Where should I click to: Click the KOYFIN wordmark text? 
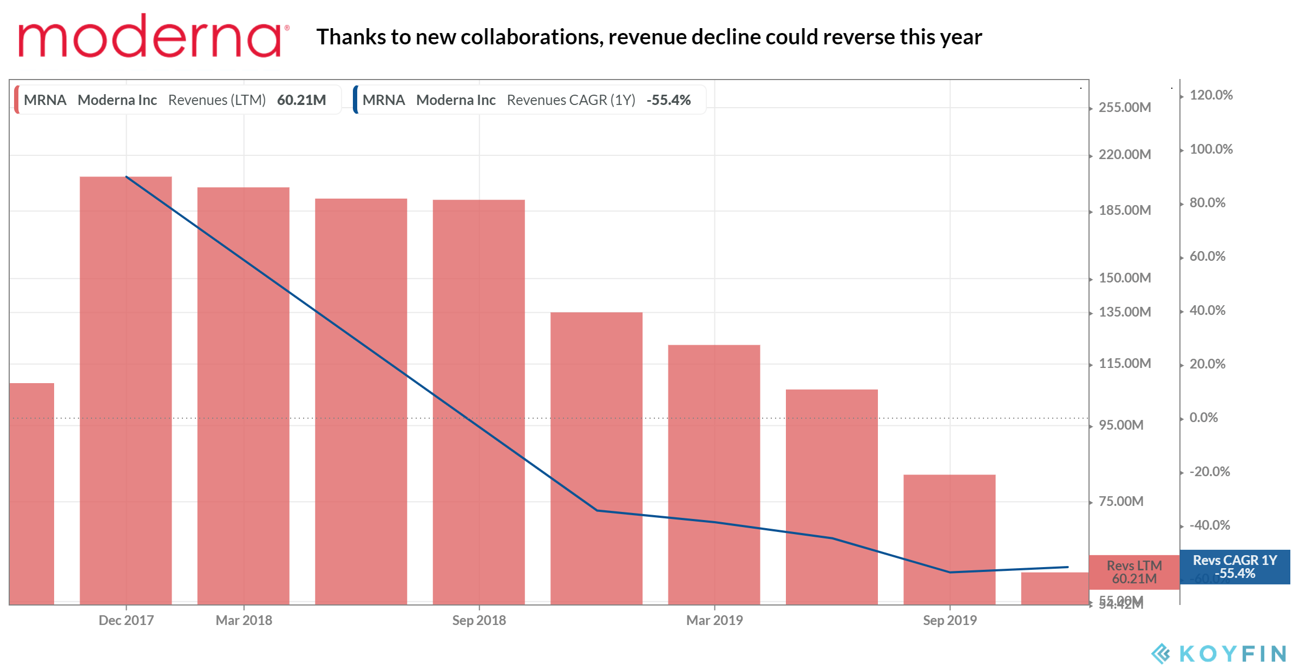pyautogui.click(x=1233, y=654)
